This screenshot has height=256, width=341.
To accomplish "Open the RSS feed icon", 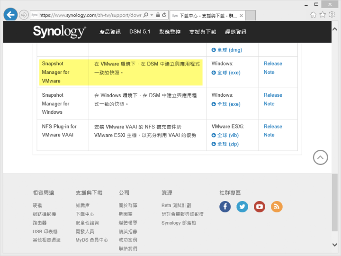I will coord(277,207).
